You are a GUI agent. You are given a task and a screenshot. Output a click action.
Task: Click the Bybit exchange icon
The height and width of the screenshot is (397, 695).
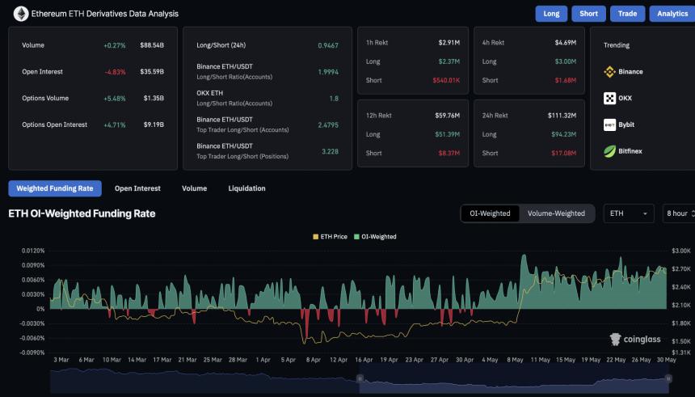click(x=610, y=125)
